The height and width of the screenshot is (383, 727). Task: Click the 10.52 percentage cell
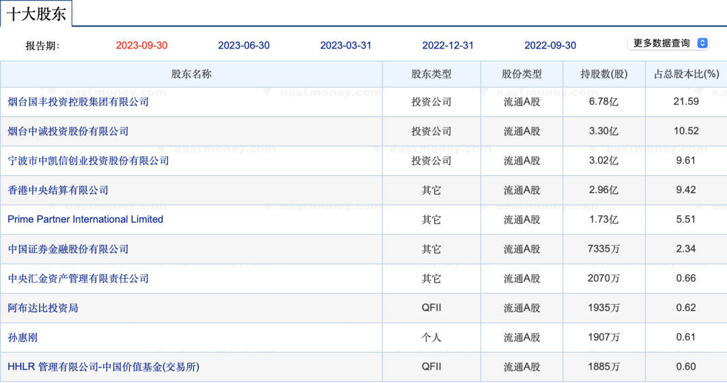(x=686, y=131)
